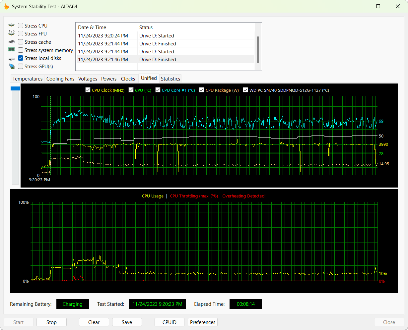The image size is (408, 330).
Task: Open the Statistics tab
Action: pyautogui.click(x=170, y=79)
